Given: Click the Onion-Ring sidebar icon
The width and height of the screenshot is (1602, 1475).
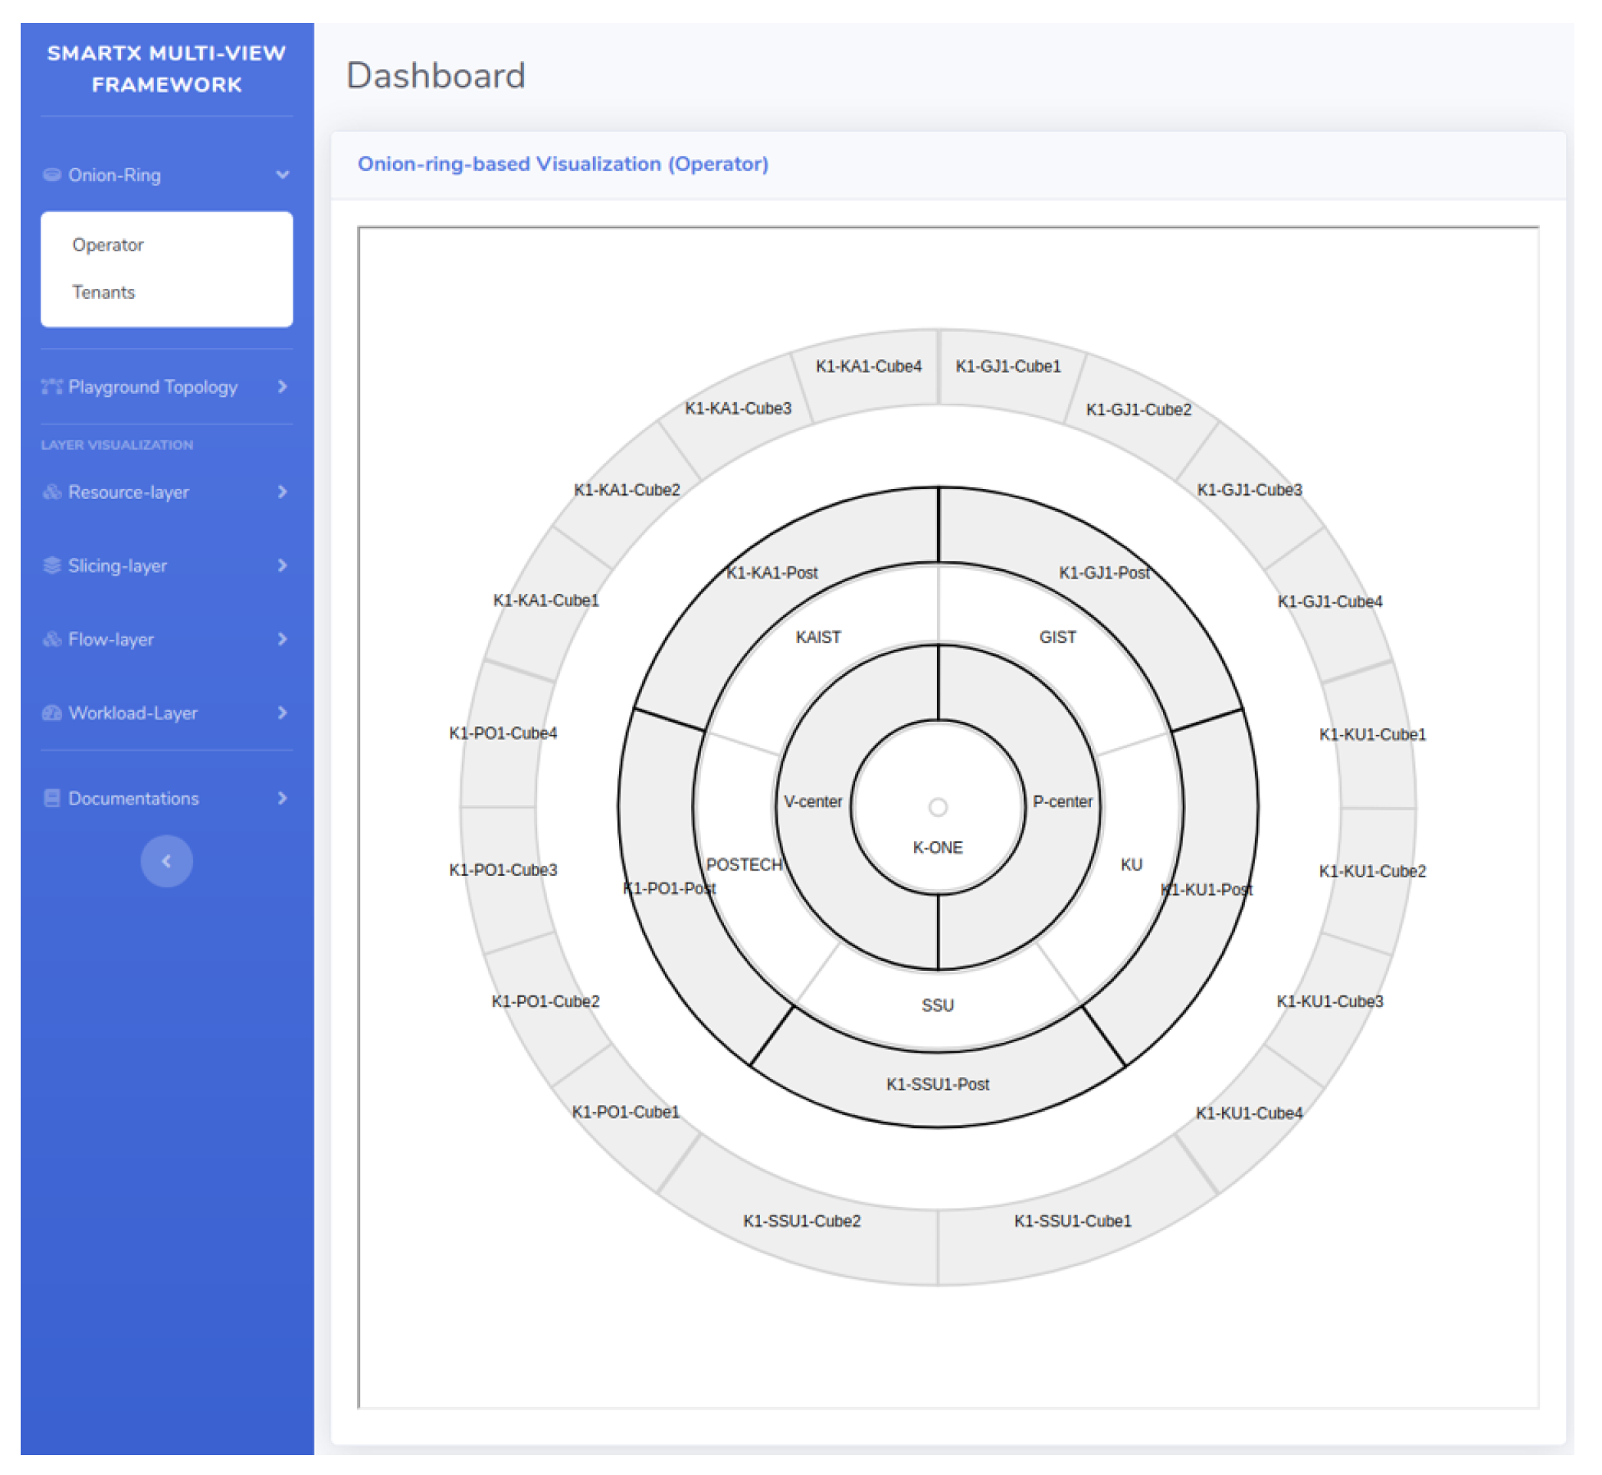Looking at the screenshot, I should pyautogui.click(x=52, y=175).
